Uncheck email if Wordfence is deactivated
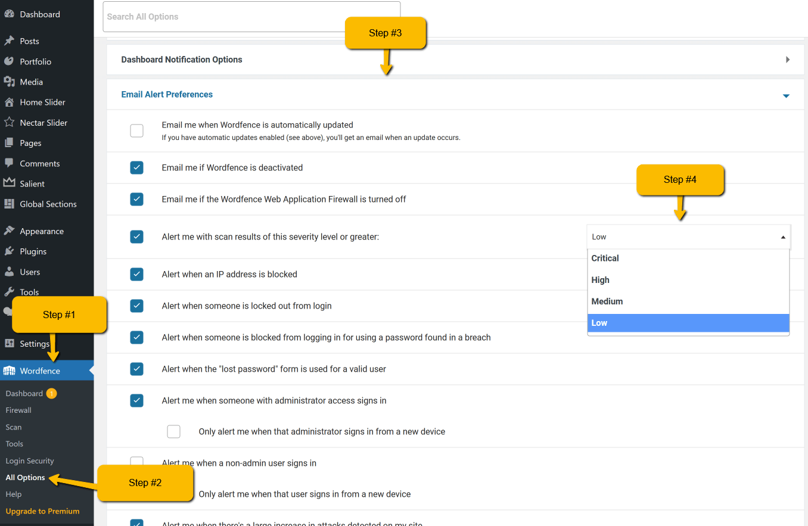The height and width of the screenshot is (526, 808). pyautogui.click(x=137, y=168)
